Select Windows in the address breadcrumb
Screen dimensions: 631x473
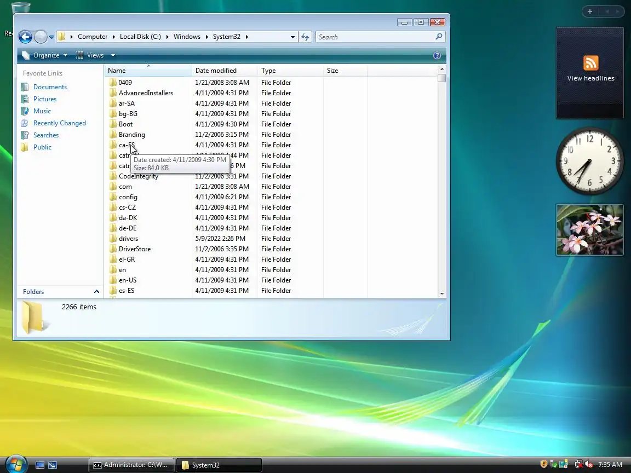click(187, 37)
